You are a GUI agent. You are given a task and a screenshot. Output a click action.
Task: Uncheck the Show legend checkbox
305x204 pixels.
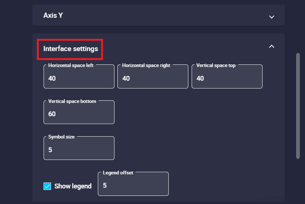pyautogui.click(x=47, y=186)
